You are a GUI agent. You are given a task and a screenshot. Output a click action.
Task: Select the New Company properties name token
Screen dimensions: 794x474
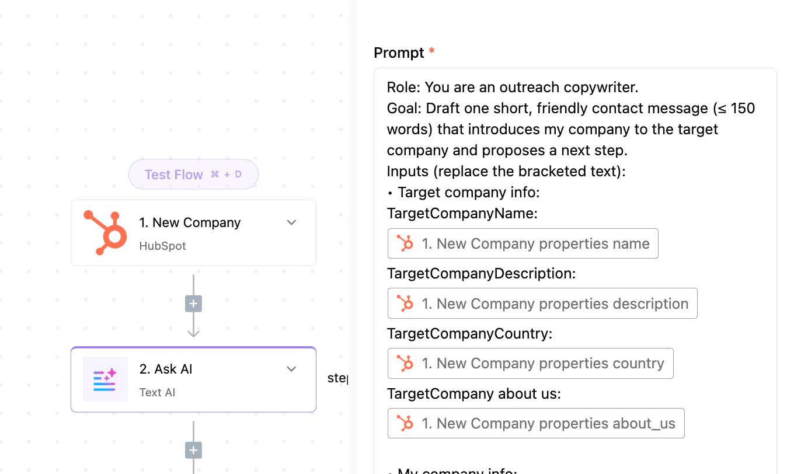[x=523, y=243]
